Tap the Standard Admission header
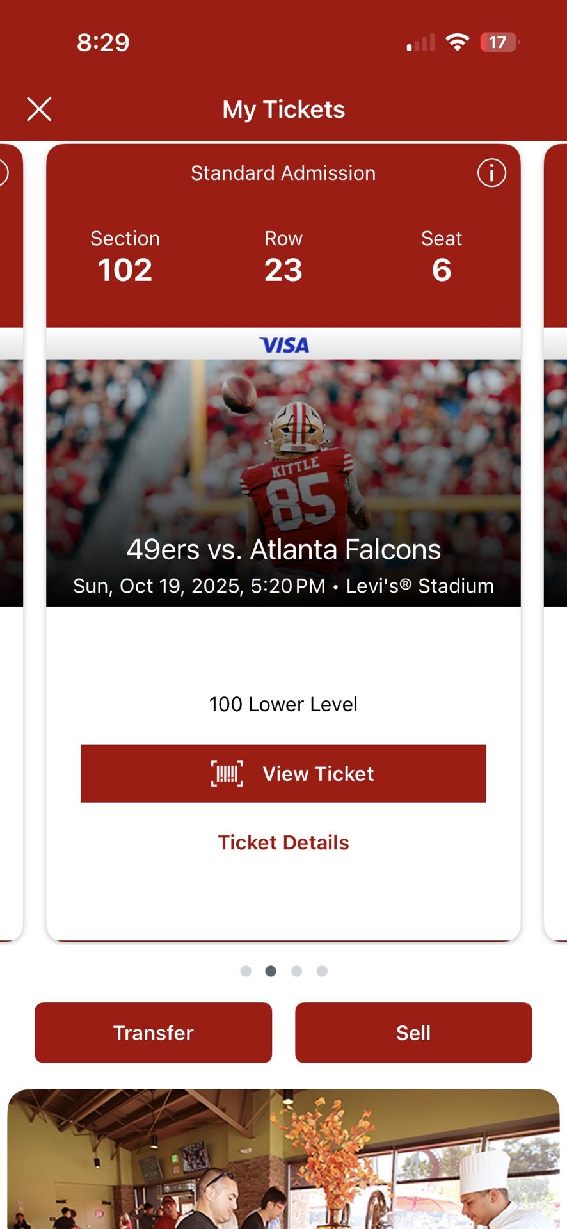The image size is (567, 1229). (x=282, y=172)
